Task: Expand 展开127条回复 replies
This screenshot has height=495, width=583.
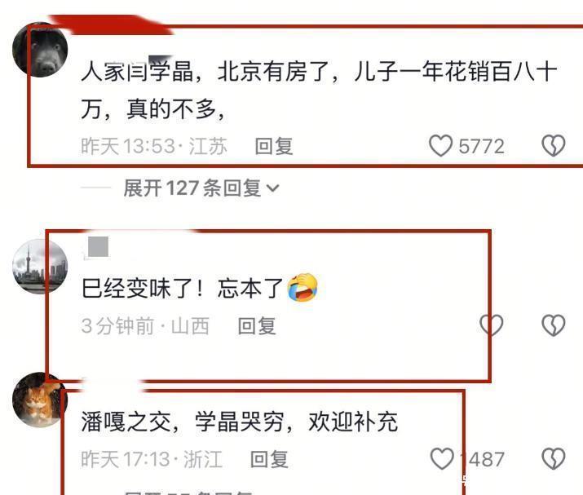Action: (x=201, y=188)
